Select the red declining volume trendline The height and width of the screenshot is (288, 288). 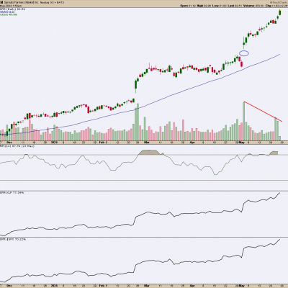point(263,112)
